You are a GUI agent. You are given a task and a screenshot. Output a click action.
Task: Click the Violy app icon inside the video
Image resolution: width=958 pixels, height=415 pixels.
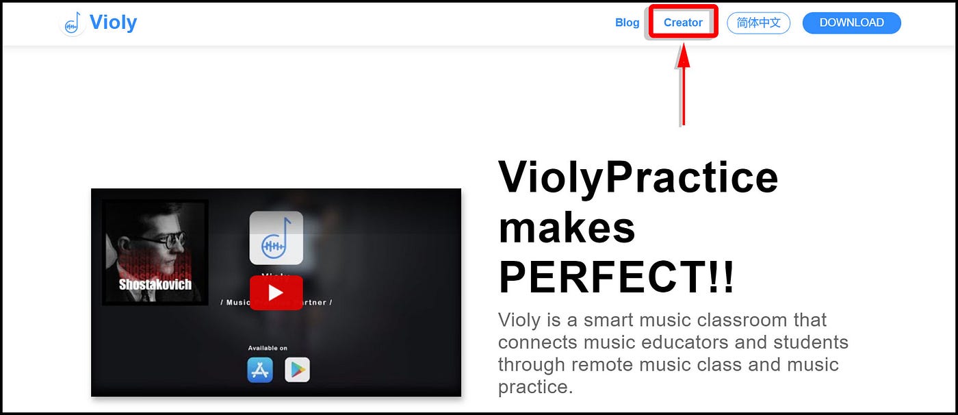276,238
